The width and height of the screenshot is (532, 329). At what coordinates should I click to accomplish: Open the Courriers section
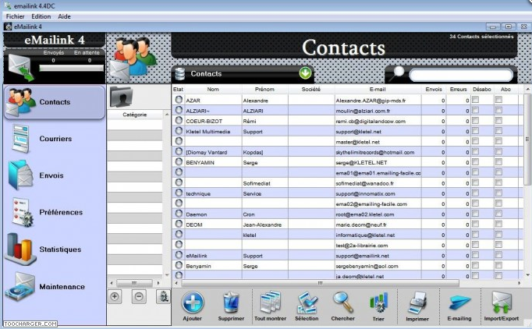55,139
